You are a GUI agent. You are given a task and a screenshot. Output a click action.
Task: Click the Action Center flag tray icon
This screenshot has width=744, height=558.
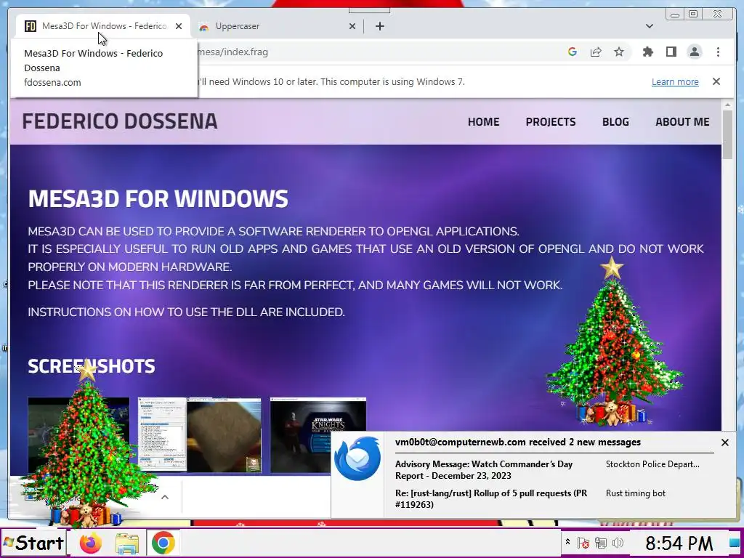[x=583, y=542]
